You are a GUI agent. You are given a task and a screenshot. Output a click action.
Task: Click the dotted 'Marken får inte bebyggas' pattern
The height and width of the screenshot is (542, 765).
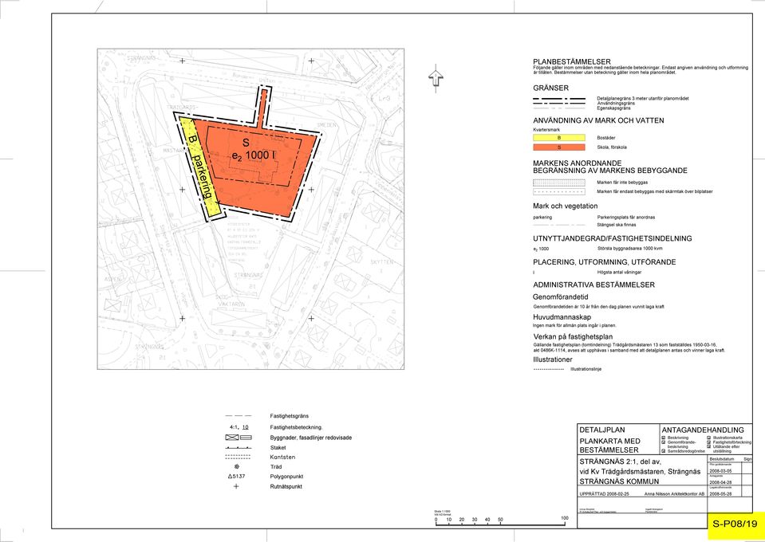pos(558,183)
